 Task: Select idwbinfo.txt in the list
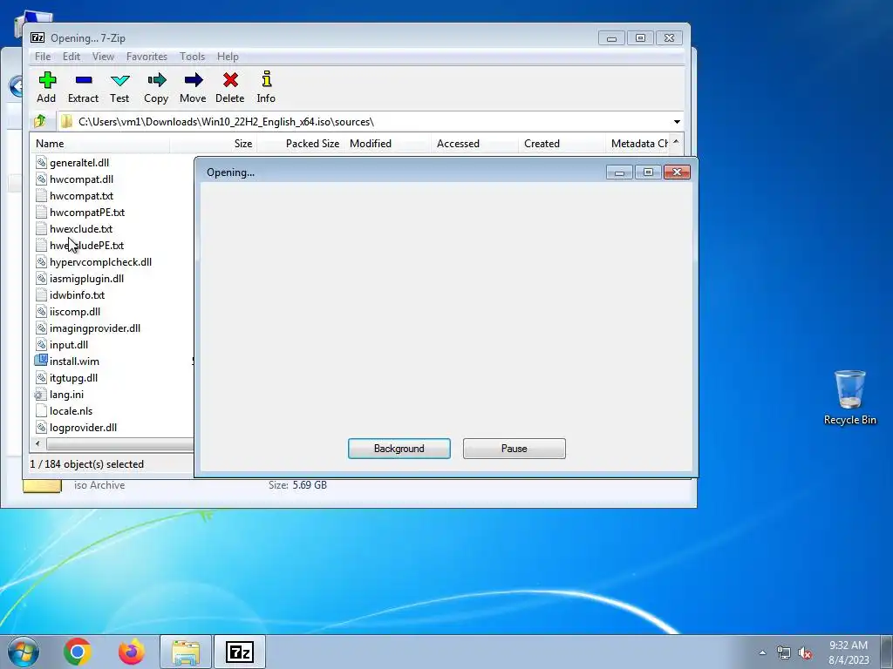pyautogui.click(x=77, y=294)
